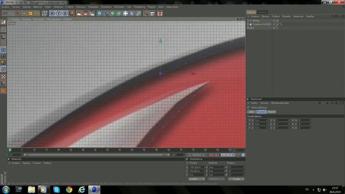Switch to the Struktura tab in object manager

pyautogui.click(x=263, y=12)
